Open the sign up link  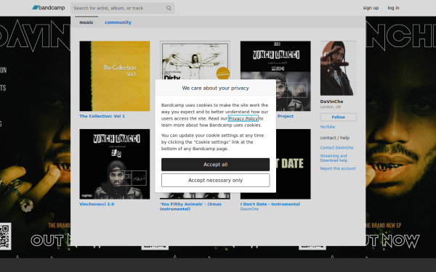coord(371,8)
